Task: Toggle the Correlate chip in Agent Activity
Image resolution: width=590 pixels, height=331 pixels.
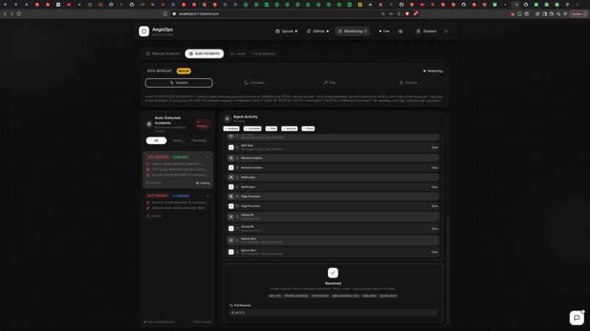Action: pos(253,129)
